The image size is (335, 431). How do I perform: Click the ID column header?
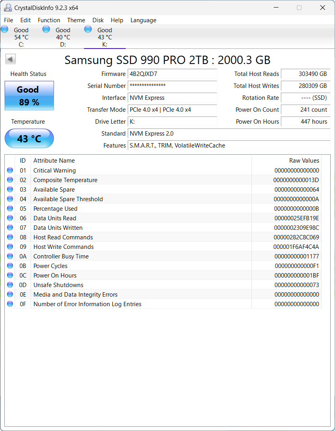[23, 161]
